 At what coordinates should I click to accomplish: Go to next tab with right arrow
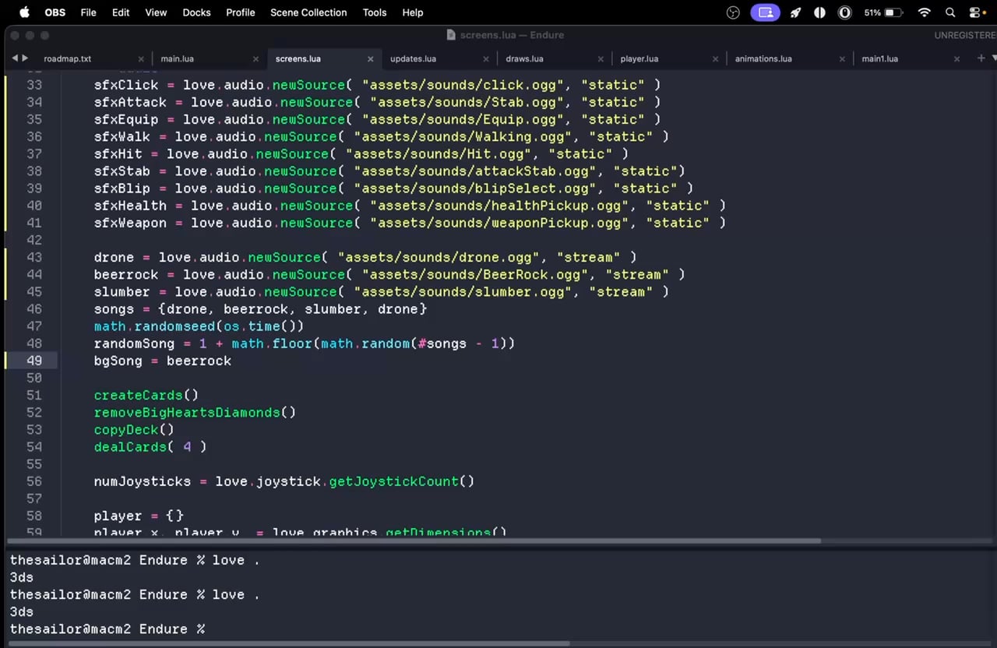tap(25, 58)
